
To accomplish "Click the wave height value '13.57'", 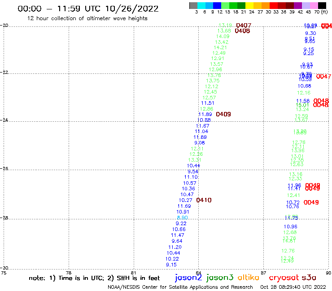I will [217, 64].
